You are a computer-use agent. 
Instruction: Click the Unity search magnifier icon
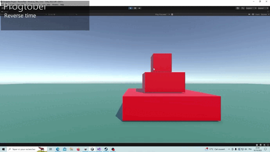pos(243,8)
